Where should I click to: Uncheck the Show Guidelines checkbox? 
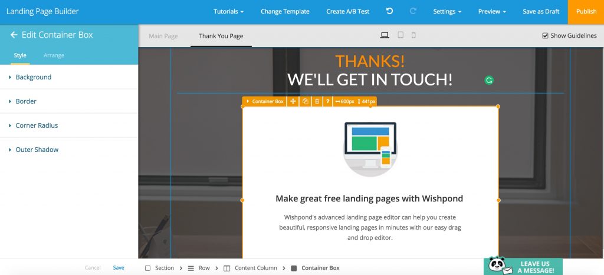(x=545, y=36)
